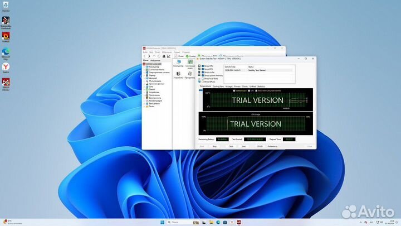Expand the Motherboard tree node
Image resolution: width=401 pixels, height=226 pixels.
click(144, 69)
